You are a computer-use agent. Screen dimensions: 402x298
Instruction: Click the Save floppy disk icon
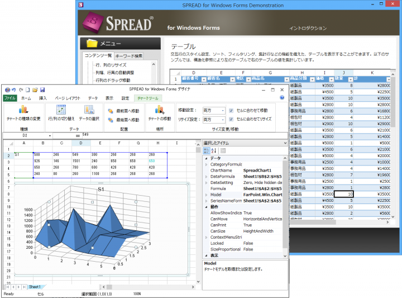coord(42,90)
